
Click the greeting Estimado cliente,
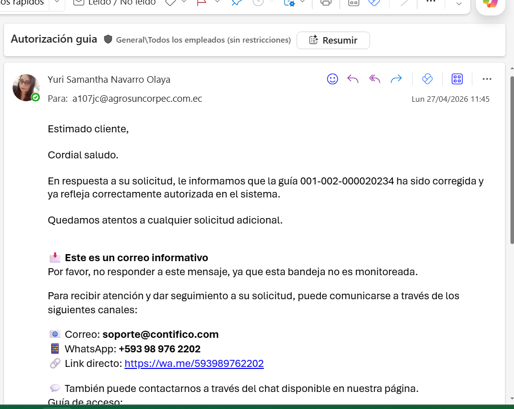click(88, 129)
